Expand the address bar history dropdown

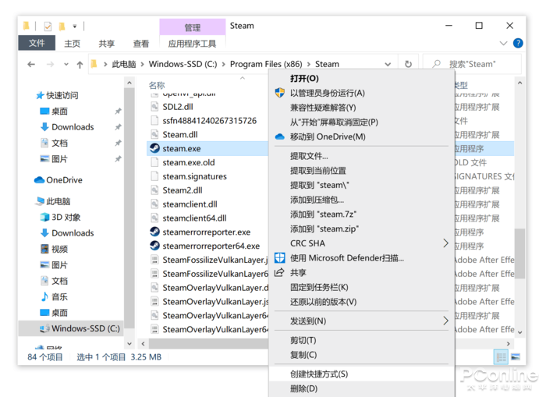tap(388, 64)
